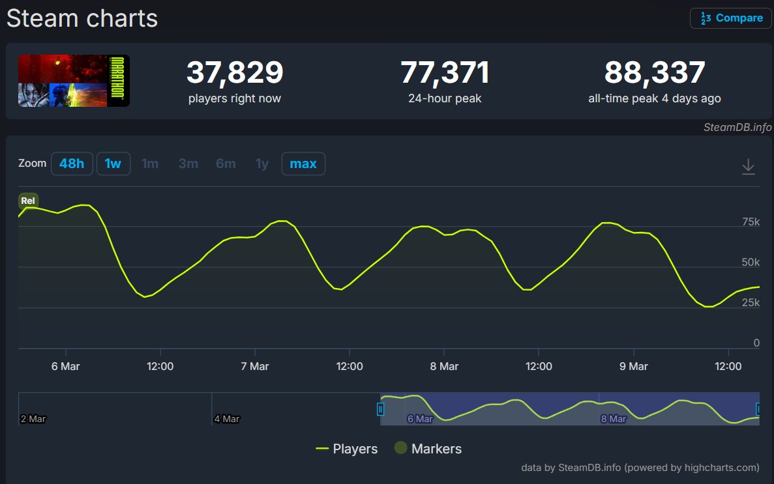774x484 pixels.
Task: Click the SteamDB.info credit text
Action: pyautogui.click(x=737, y=127)
